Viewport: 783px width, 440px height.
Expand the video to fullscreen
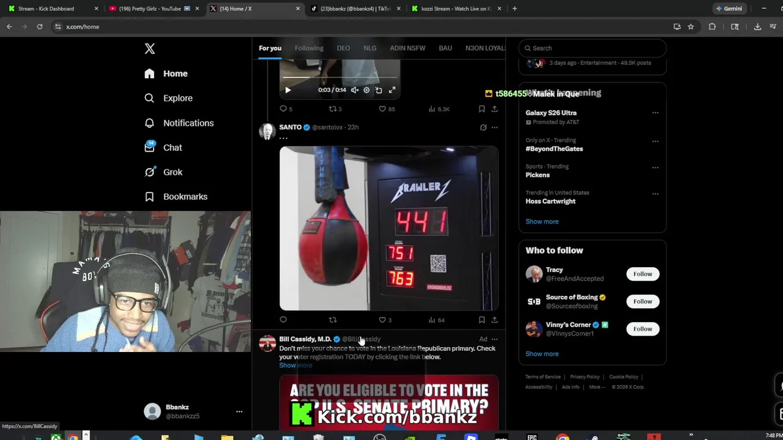[x=392, y=90]
